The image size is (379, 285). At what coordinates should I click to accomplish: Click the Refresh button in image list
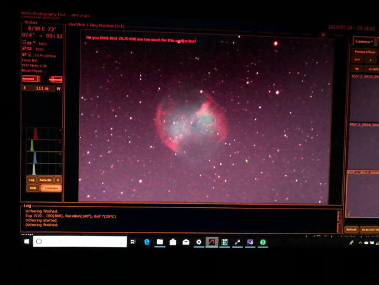[x=351, y=230]
